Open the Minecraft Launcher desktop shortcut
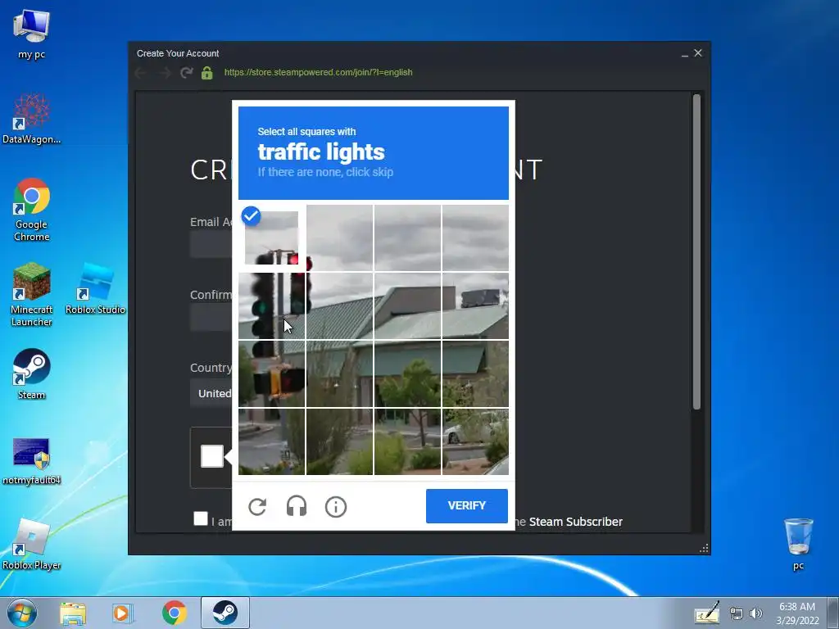 click(32, 294)
